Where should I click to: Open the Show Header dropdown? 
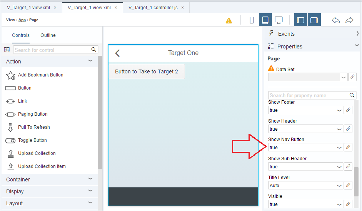pyautogui.click(x=339, y=129)
